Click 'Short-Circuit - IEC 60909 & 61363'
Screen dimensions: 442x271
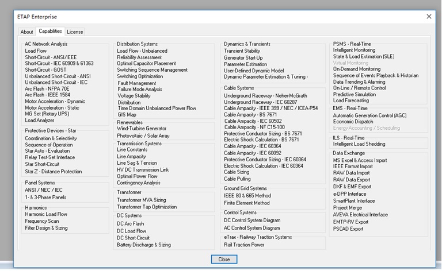59,63
